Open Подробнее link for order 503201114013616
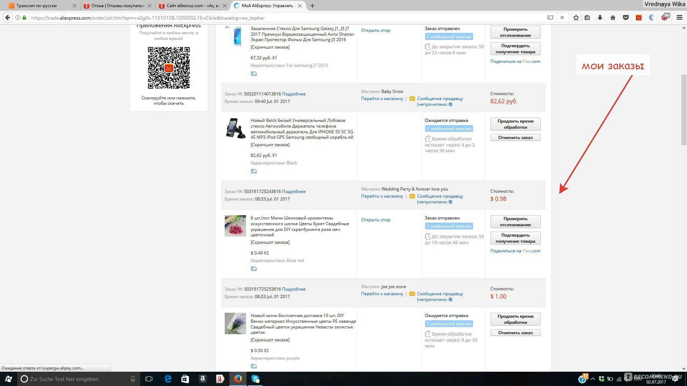This screenshot has height=386, width=687. click(x=294, y=94)
